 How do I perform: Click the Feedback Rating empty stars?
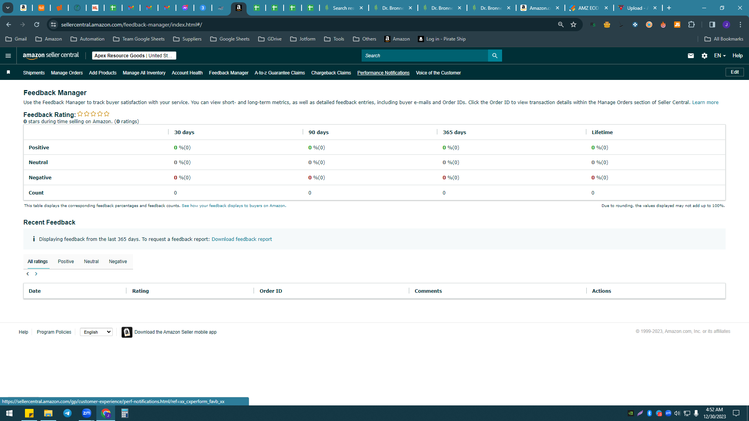[x=93, y=114]
